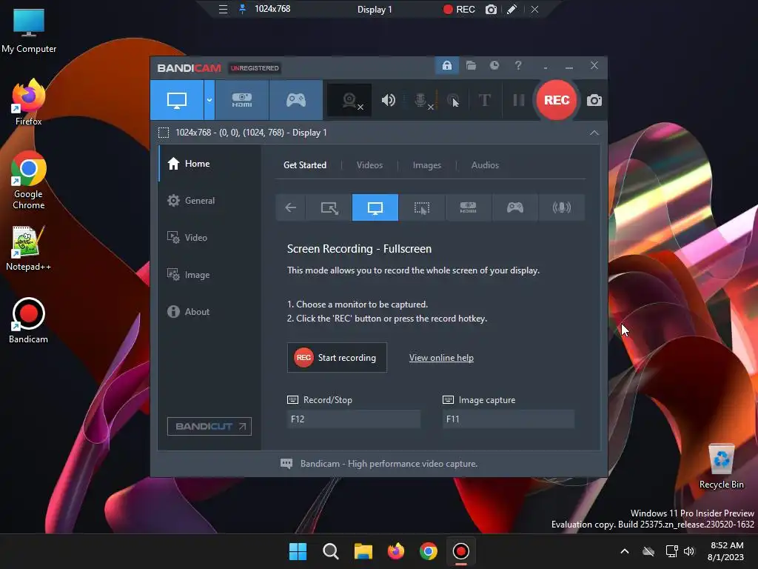The width and height of the screenshot is (758, 569).
Task: Collapse the display info bar chevron
Action: click(594, 133)
